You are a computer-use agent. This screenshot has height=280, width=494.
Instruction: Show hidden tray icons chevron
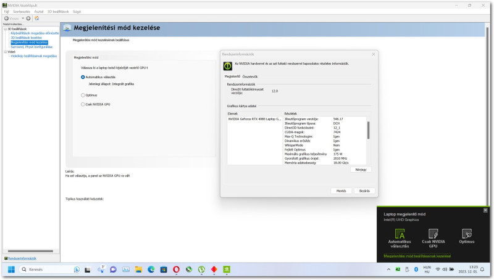click(388, 270)
